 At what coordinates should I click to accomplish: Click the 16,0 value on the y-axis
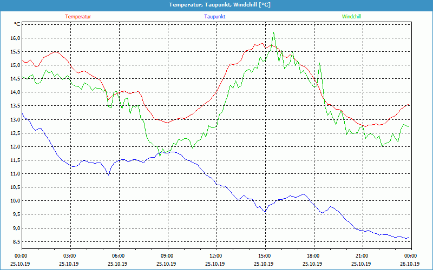point(14,38)
